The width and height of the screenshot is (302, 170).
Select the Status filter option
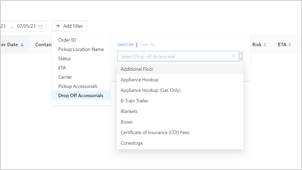click(x=64, y=59)
